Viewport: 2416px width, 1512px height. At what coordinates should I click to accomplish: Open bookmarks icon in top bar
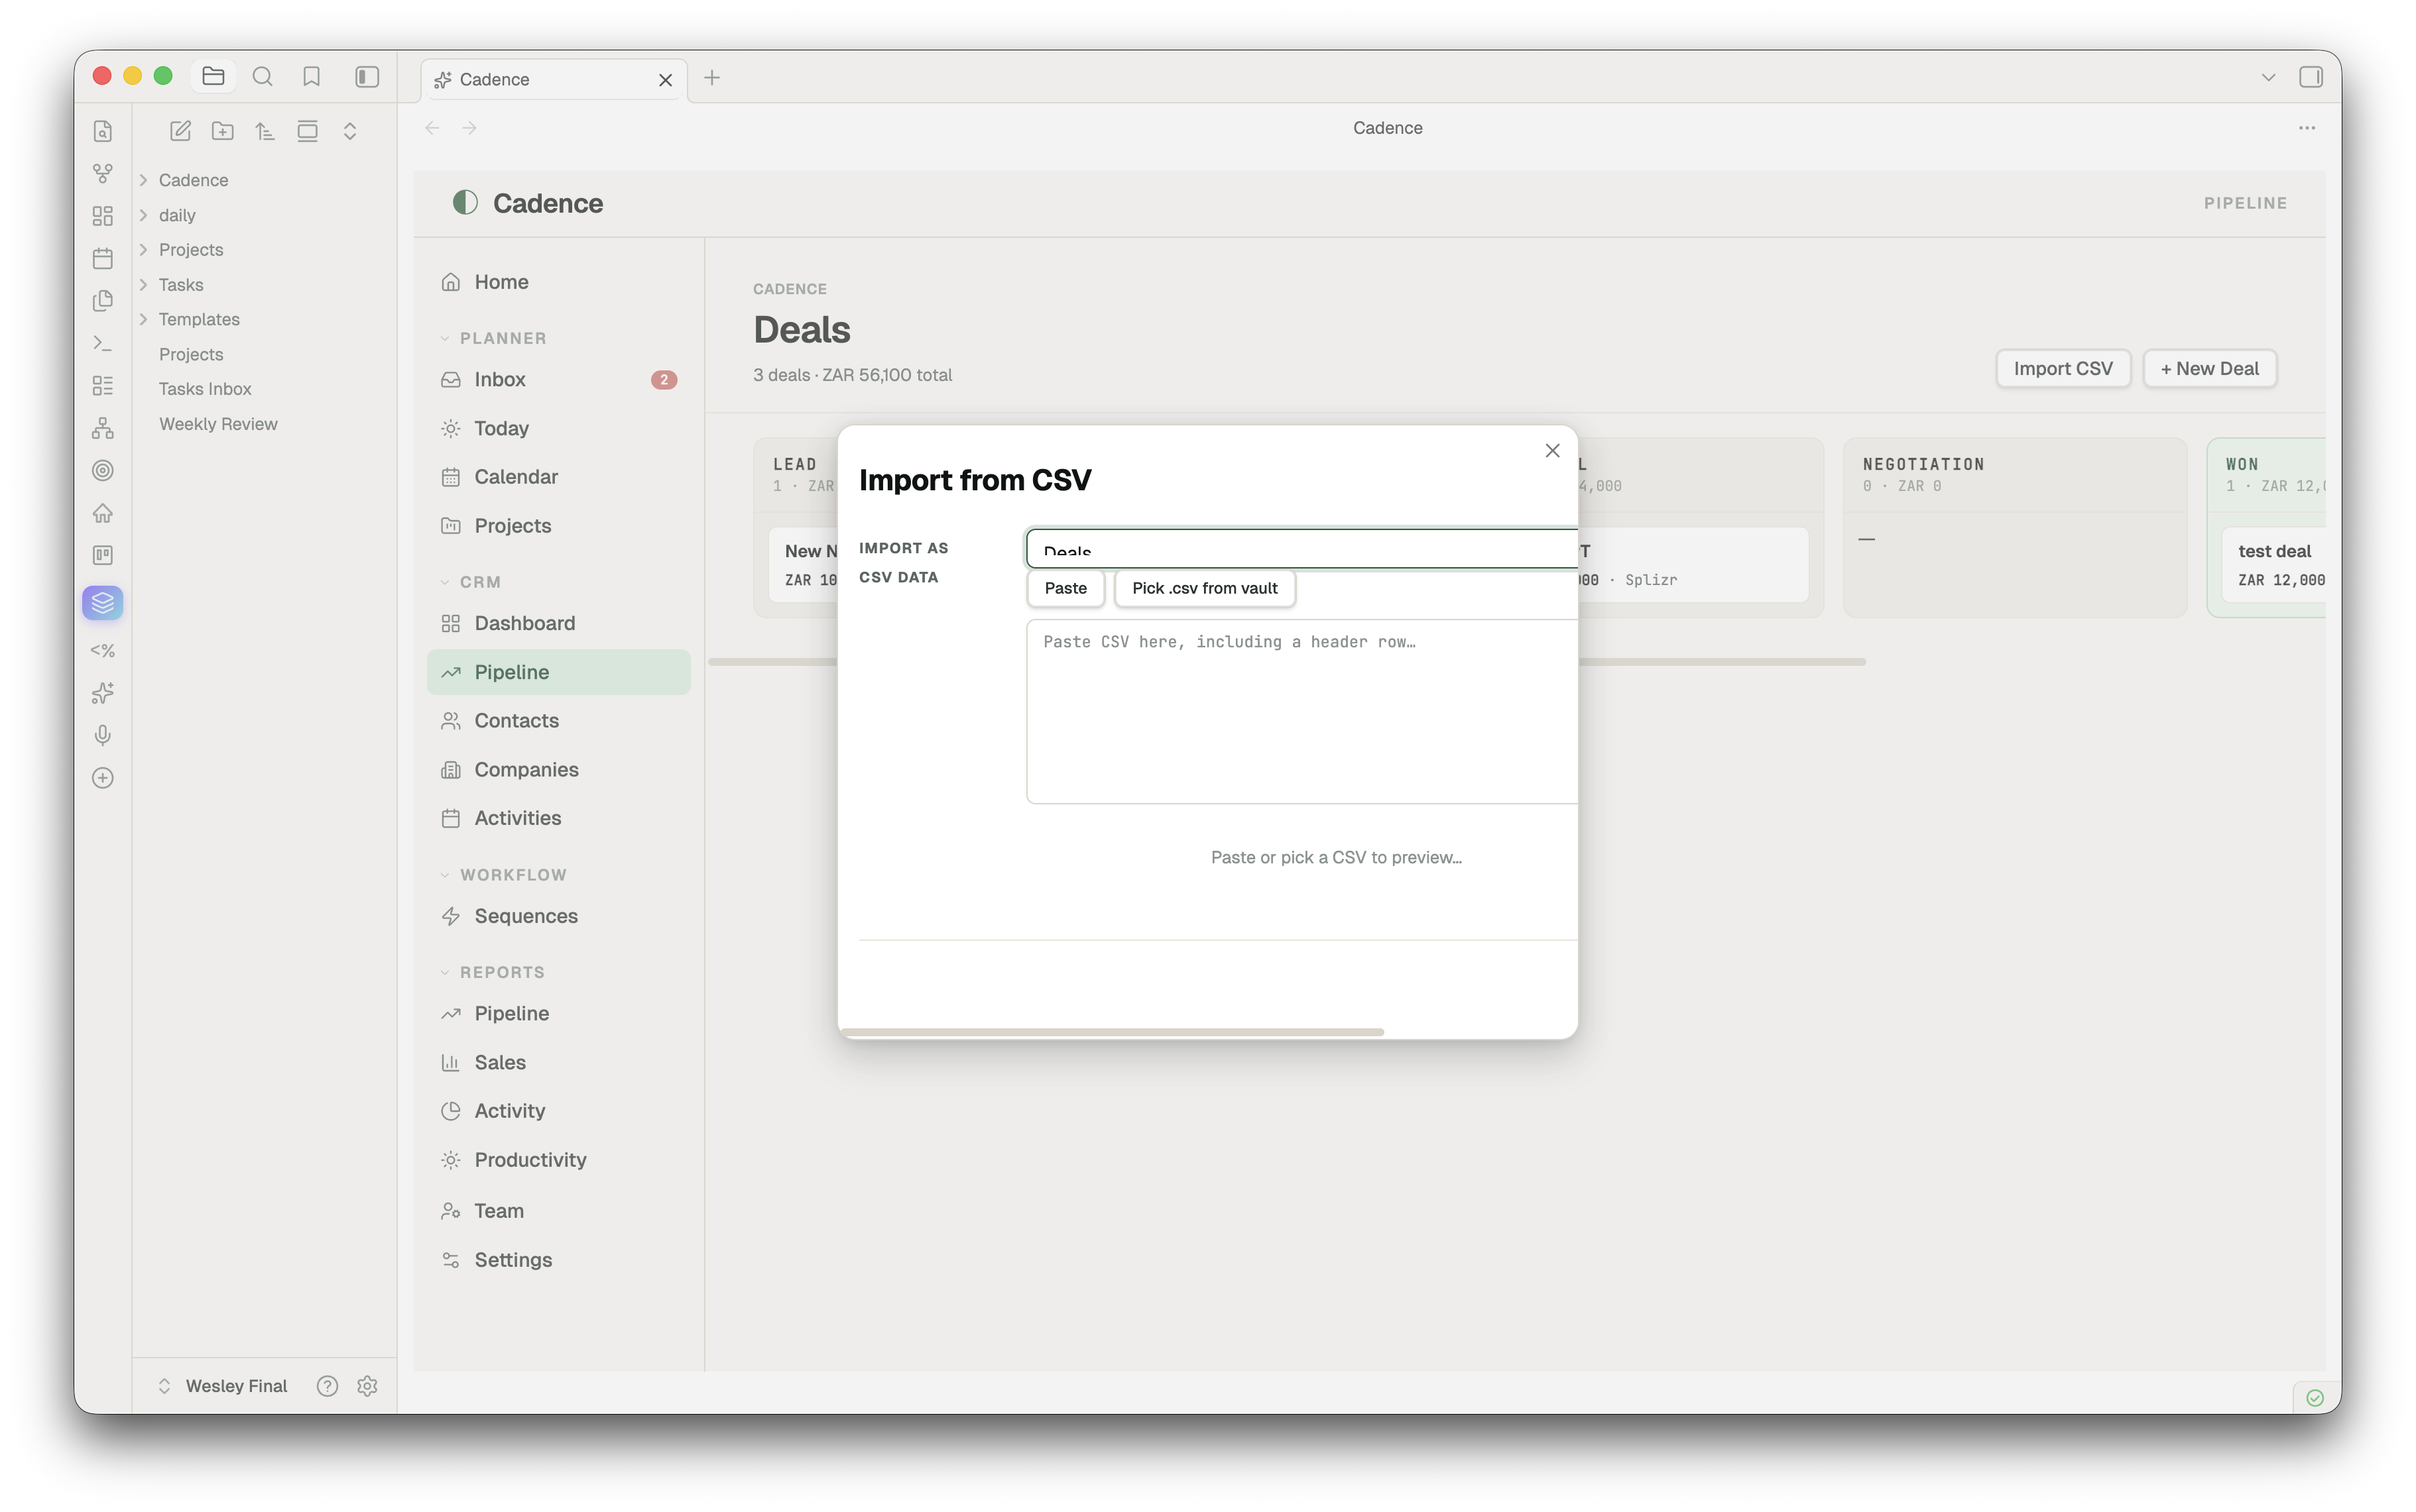pyautogui.click(x=311, y=76)
